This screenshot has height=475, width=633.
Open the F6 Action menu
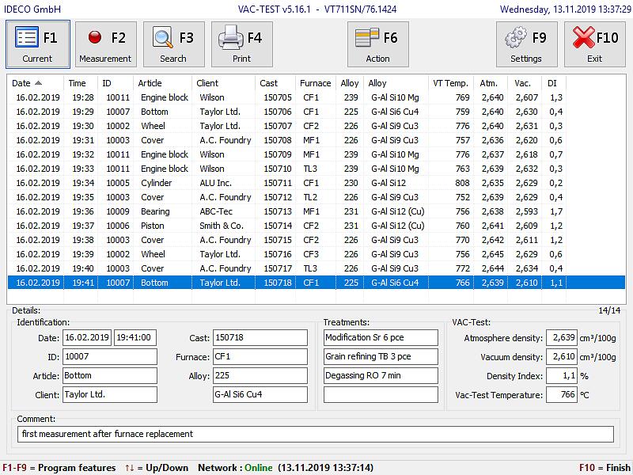click(x=378, y=44)
